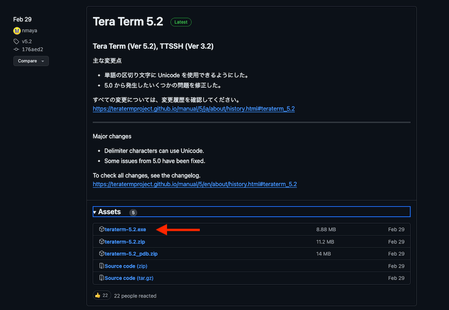Open nmaya's user profile
The height and width of the screenshot is (310, 449).
tap(30, 31)
